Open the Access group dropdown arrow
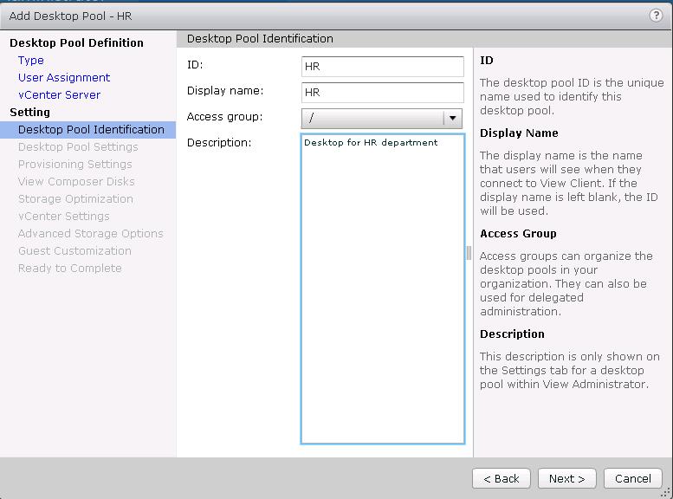Viewport: 673px width, 499px height. click(x=452, y=118)
